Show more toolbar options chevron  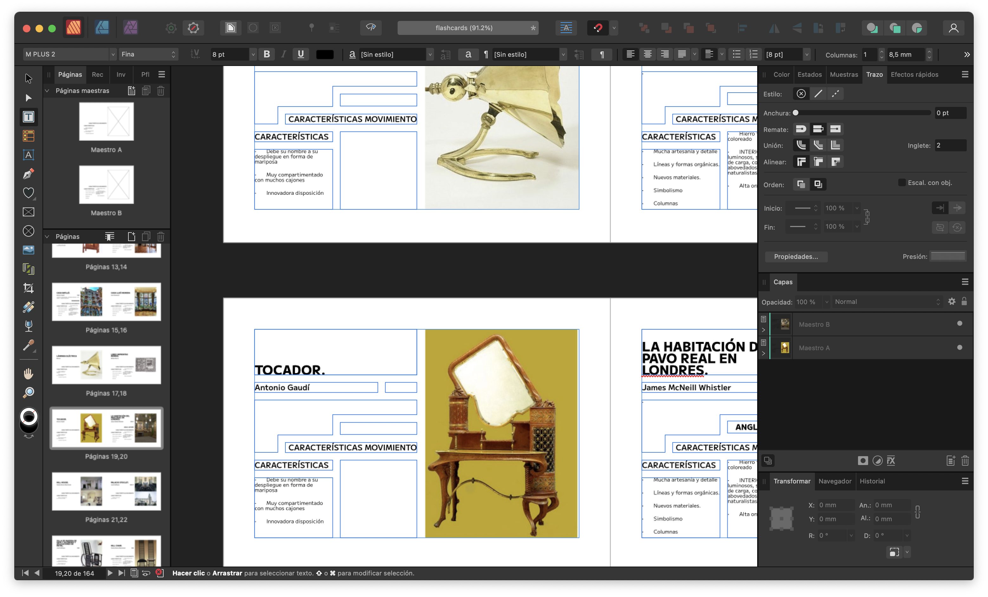(967, 54)
